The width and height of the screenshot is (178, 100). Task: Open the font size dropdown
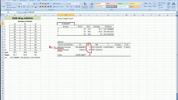[32, 4]
